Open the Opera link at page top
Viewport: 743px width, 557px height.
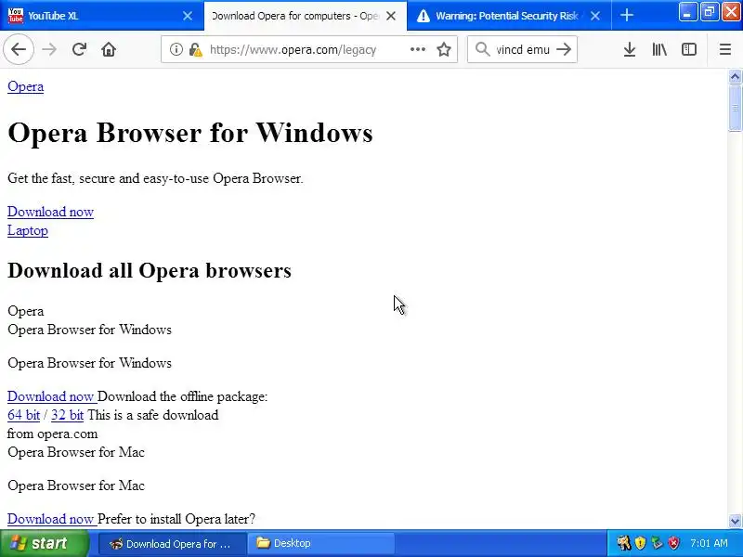pos(26,86)
